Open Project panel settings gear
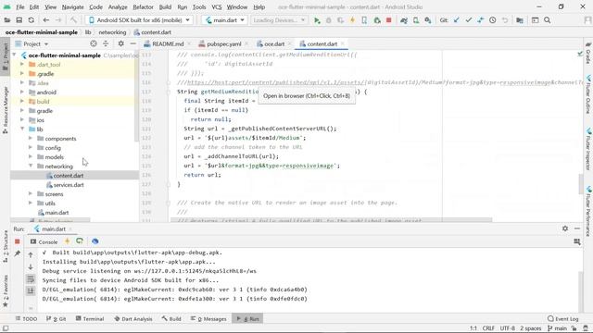This screenshot has height=333, width=593. tap(120, 43)
